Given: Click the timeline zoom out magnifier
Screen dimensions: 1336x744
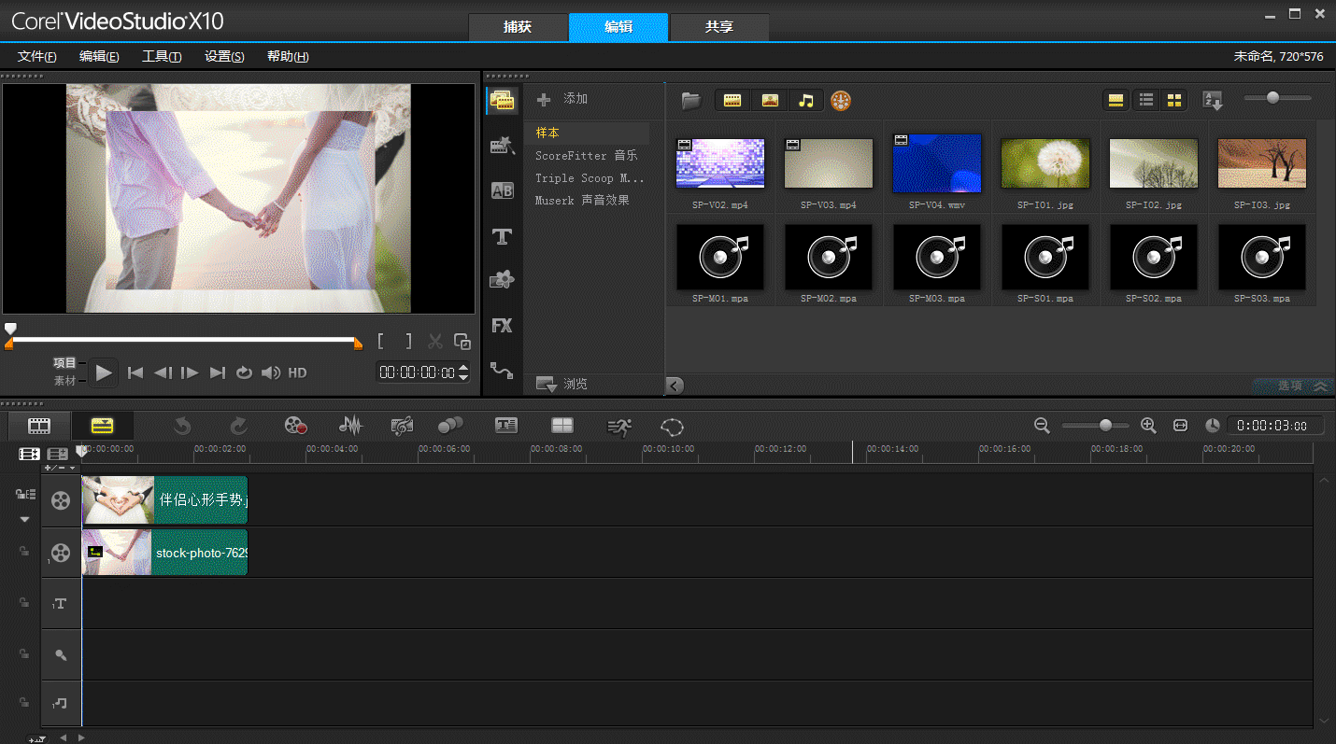Looking at the screenshot, I should [1043, 426].
